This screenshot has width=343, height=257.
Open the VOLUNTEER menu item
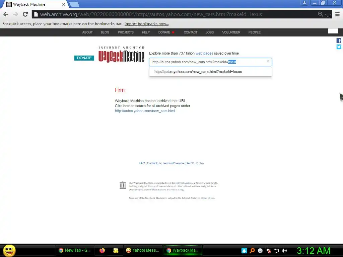pos(231,32)
